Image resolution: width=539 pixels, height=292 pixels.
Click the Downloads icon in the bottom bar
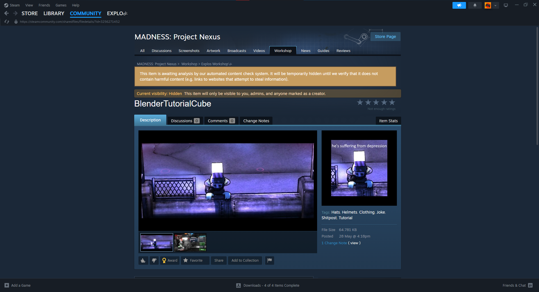pos(238,285)
